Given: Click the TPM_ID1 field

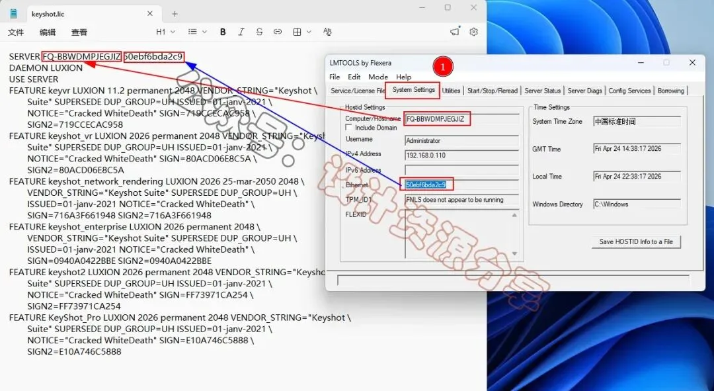Looking at the screenshot, I should pos(461,200).
